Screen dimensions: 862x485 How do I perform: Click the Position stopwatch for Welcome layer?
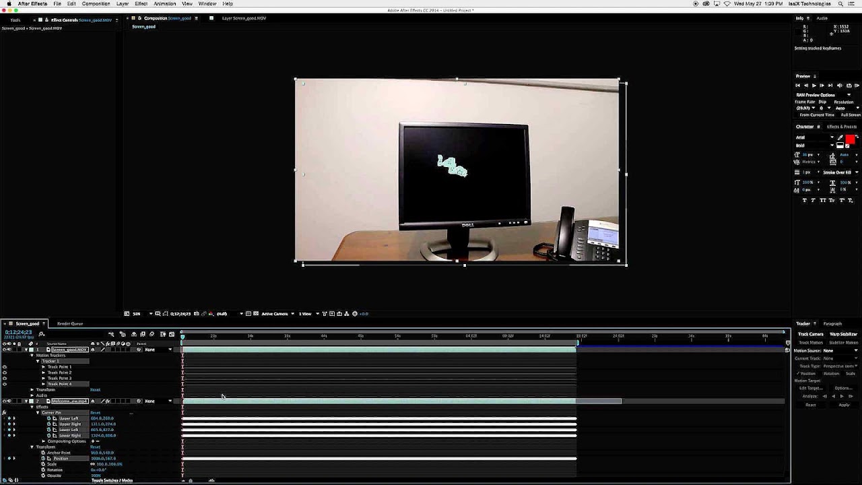point(43,458)
